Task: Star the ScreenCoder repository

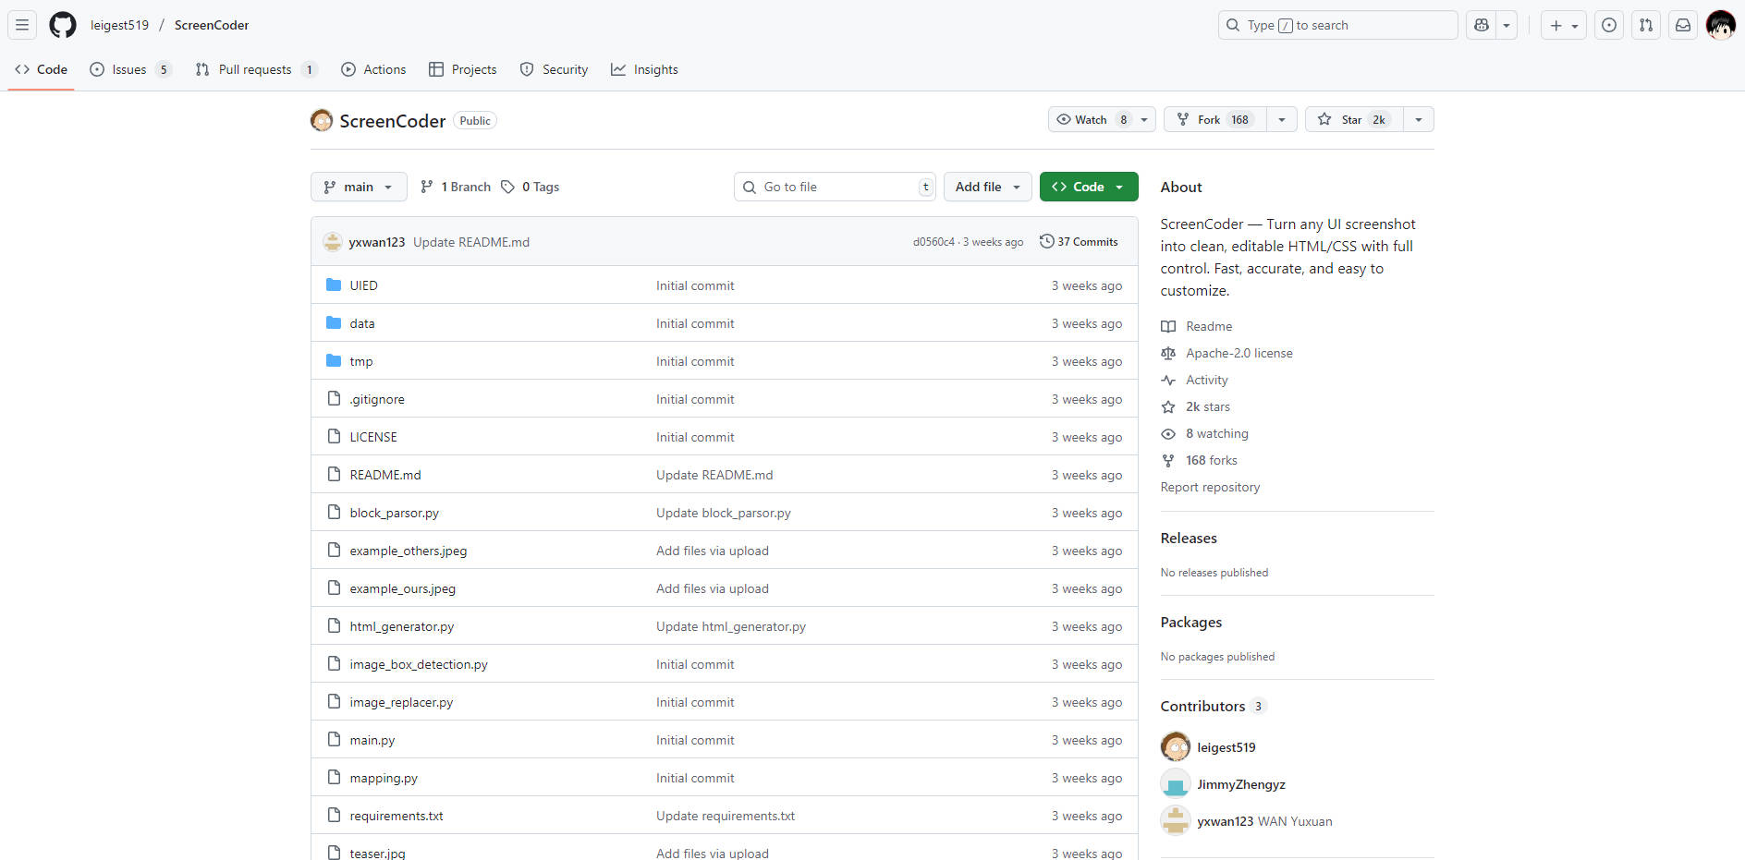Action: 1351,119
